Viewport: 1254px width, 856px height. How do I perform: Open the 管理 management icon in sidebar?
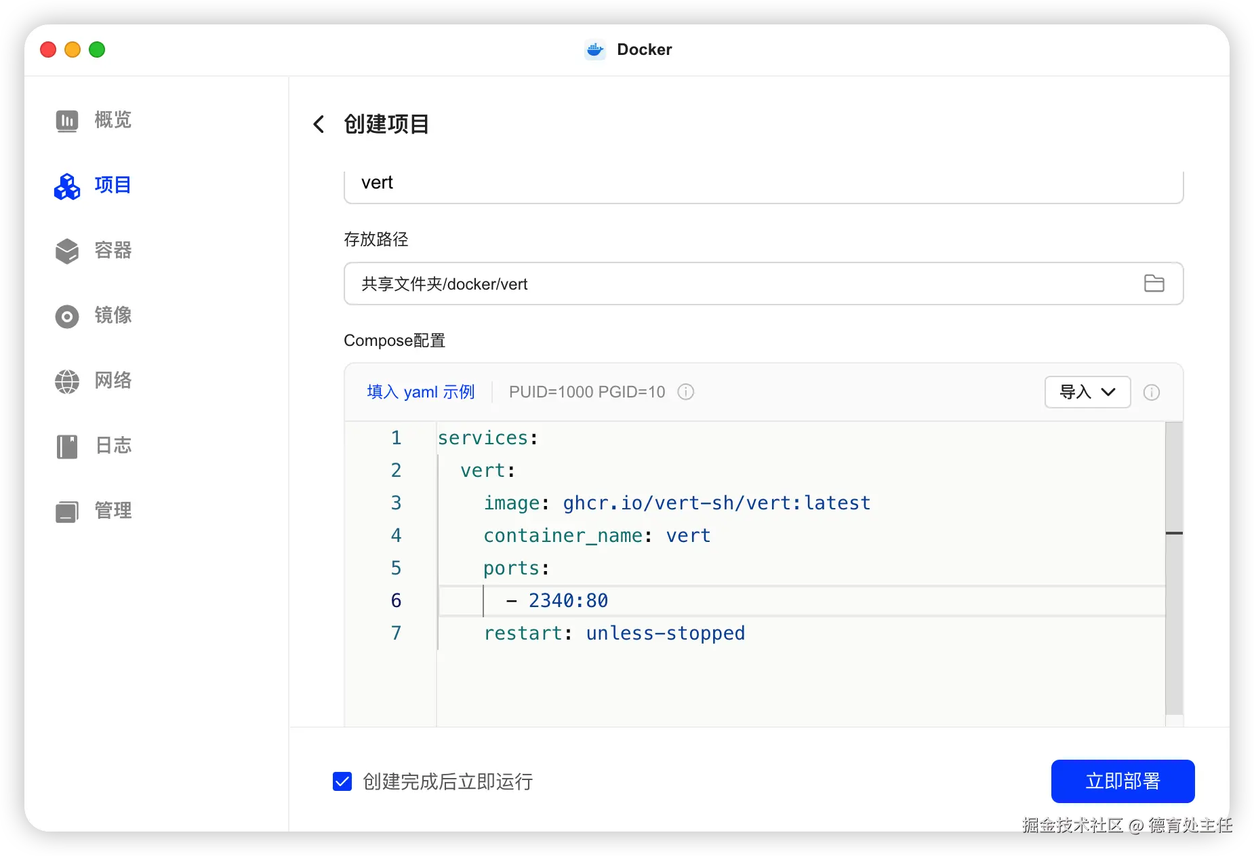(66, 511)
